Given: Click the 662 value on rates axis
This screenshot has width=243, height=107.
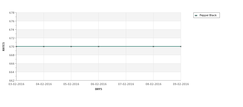Looking at the screenshot, I should (x=12, y=81).
